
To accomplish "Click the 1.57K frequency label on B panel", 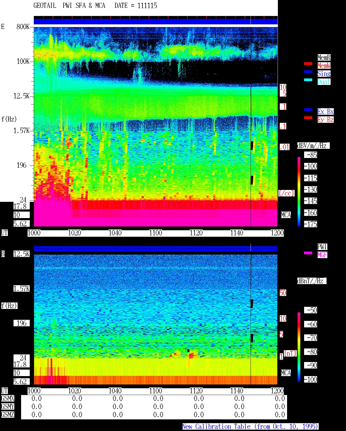I will [x=22, y=289].
